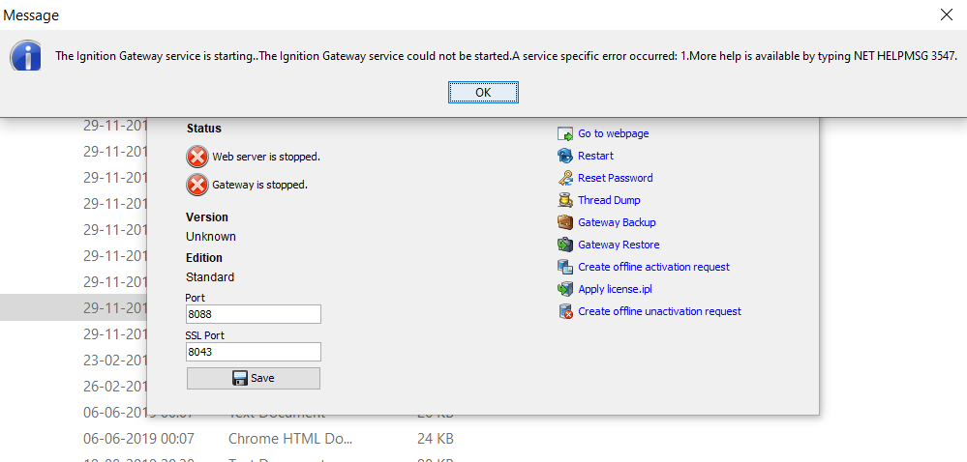Click the Restart icon

click(x=565, y=156)
